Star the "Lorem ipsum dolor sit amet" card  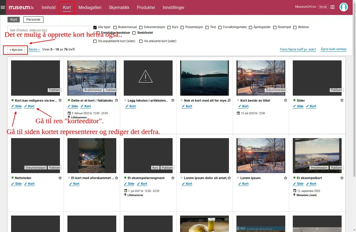[229, 178]
